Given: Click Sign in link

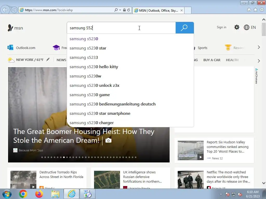Looking at the screenshot, I should [221, 27].
